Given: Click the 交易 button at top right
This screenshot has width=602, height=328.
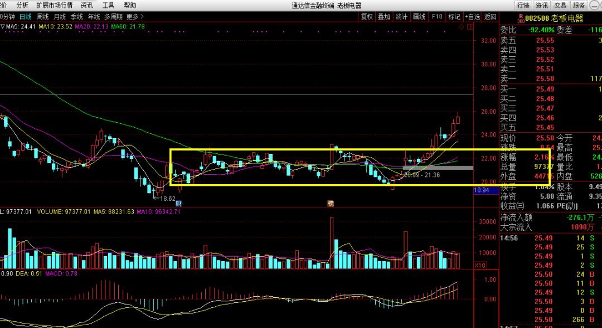Looking at the screenshot, I should coord(560,6).
